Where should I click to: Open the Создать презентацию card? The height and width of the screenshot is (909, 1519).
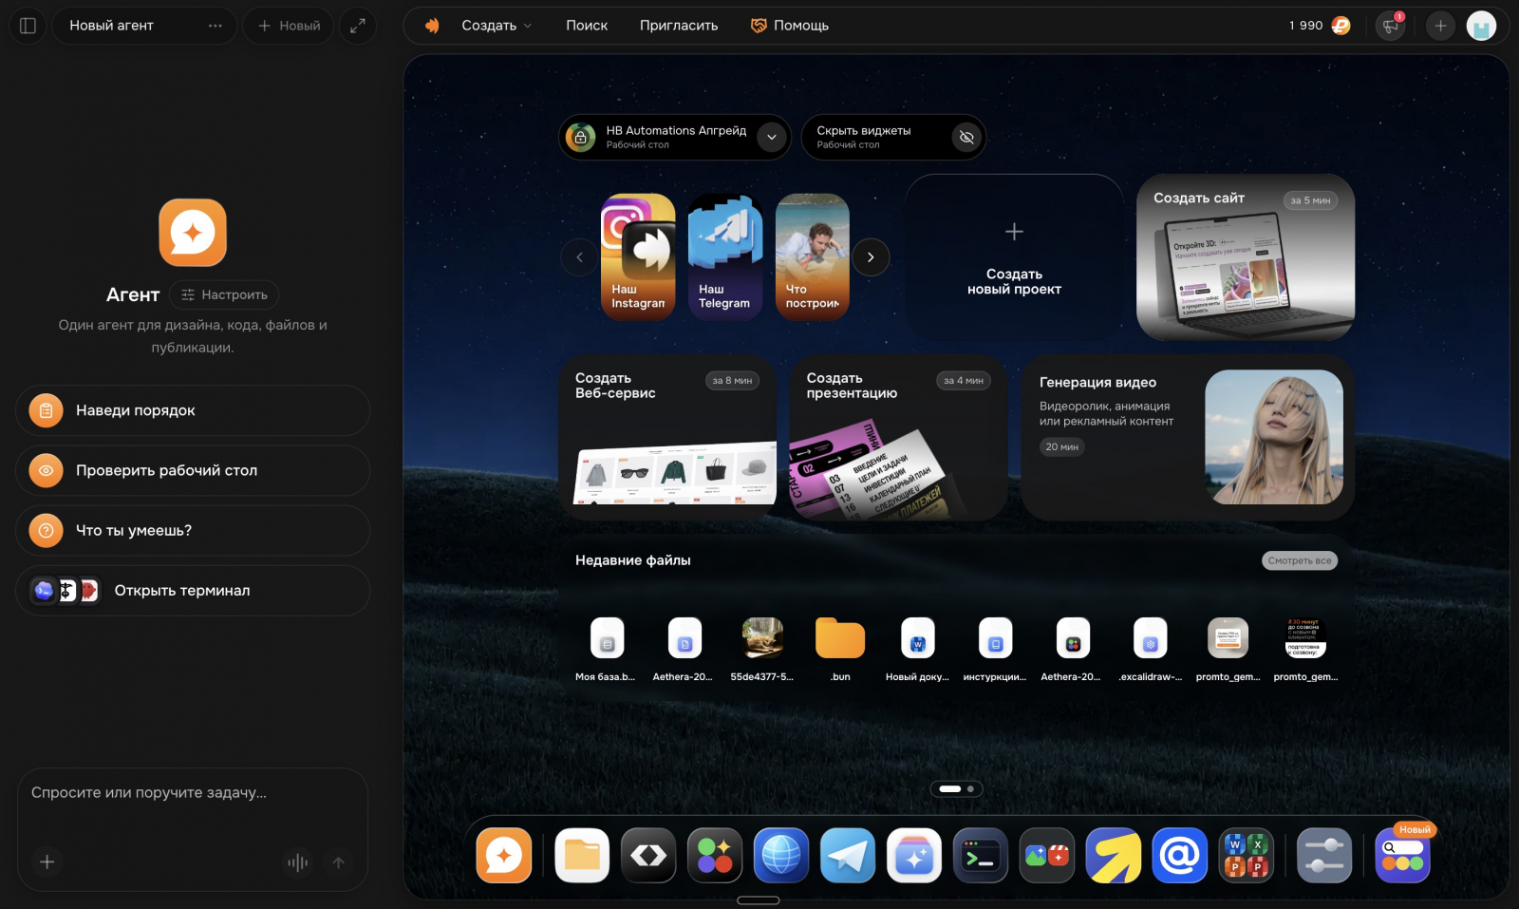[x=898, y=437]
